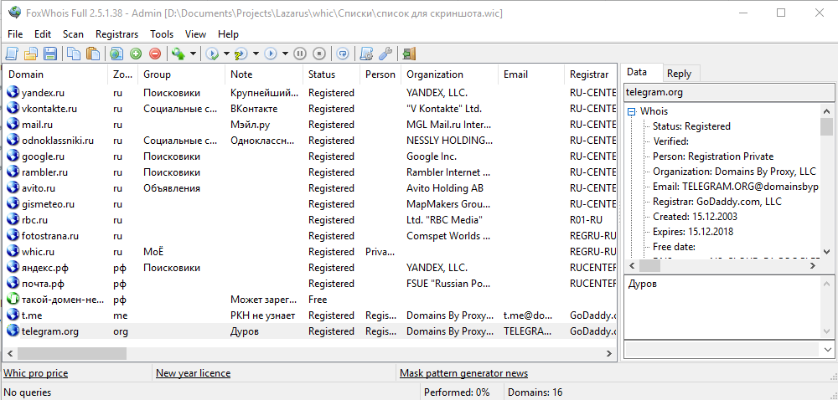The height and width of the screenshot is (400, 838).
Task: Open the File menu
Action: [x=15, y=34]
